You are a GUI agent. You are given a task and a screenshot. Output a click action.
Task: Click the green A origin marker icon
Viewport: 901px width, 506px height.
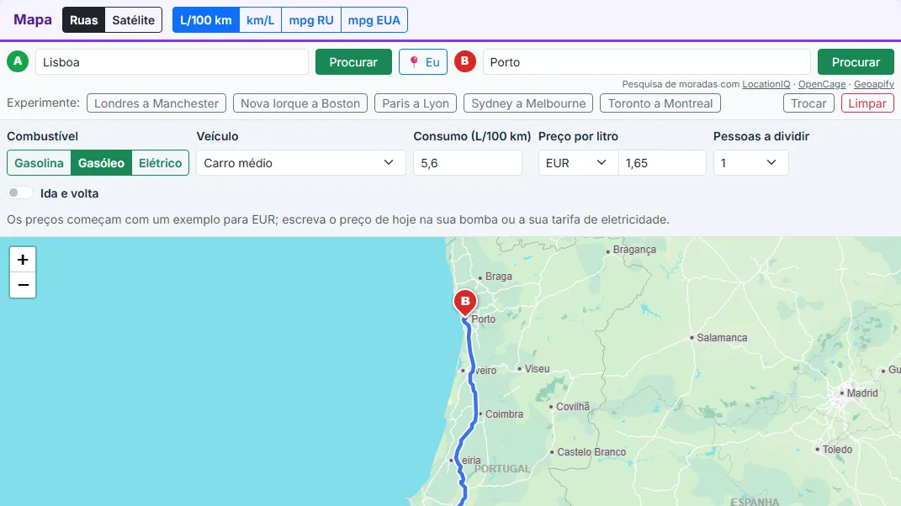click(18, 61)
